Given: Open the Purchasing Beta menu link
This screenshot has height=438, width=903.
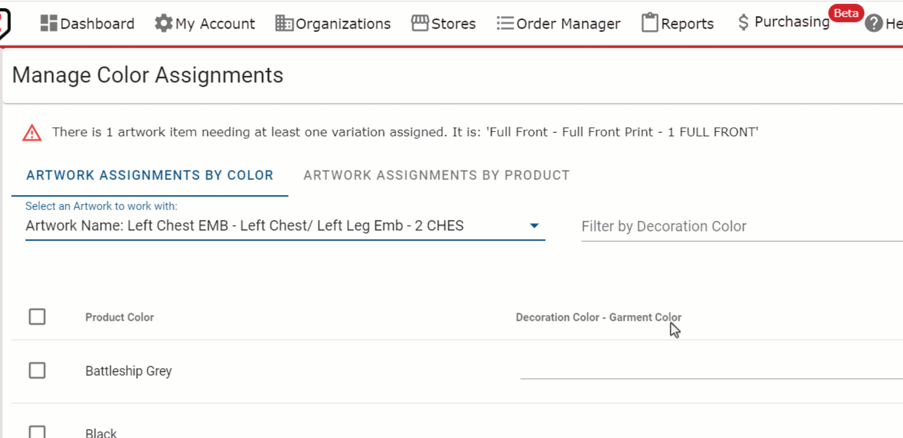Looking at the screenshot, I should pyautogui.click(x=792, y=22).
